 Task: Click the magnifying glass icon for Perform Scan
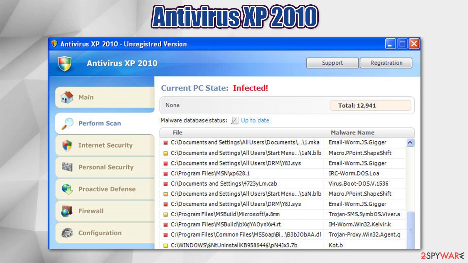tap(67, 123)
